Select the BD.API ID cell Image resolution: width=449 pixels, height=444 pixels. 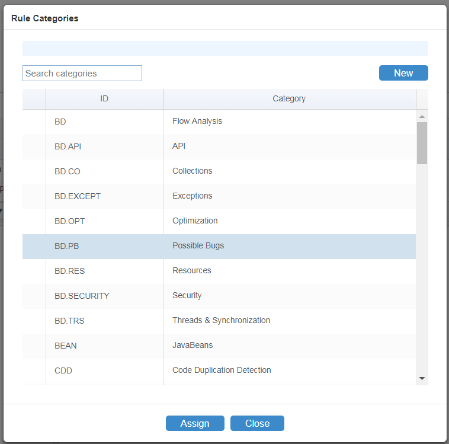pyautogui.click(x=104, y=147)
